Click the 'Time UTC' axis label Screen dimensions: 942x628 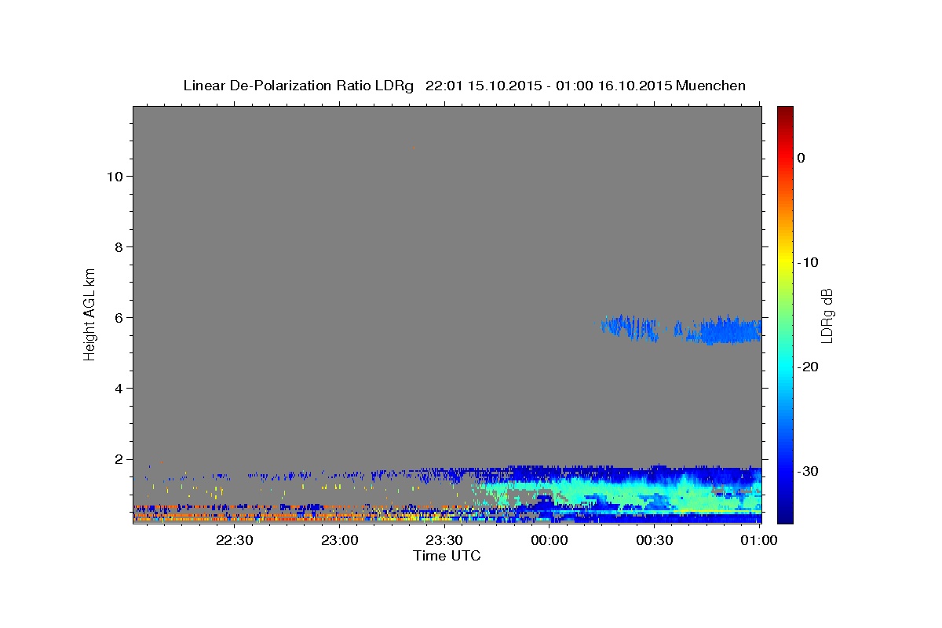point(447,556)
